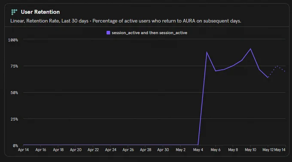Select the chart description text below title
The image size is (292, 162).
click(126, 21)
